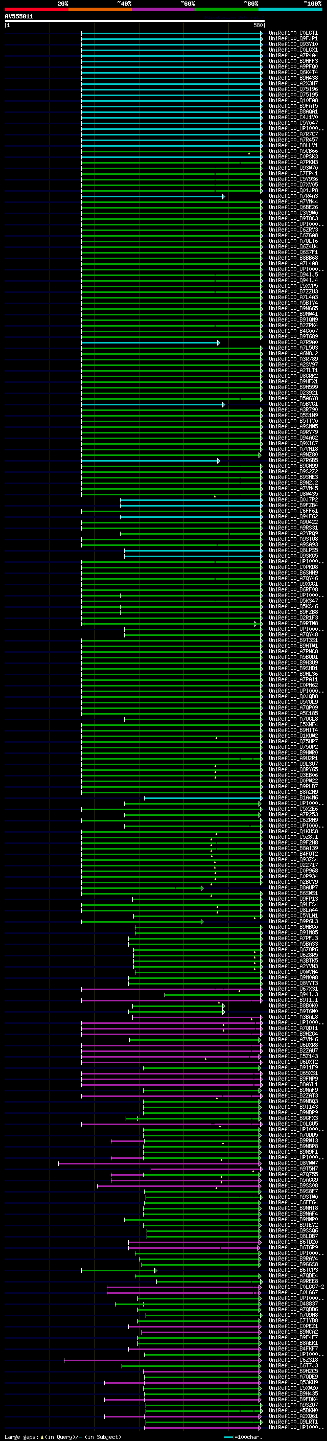This screenshot has height=1441, width=327.
Task: Click the UniRef100_Q8W4S5 label
Action: click(x=293, y=494)
